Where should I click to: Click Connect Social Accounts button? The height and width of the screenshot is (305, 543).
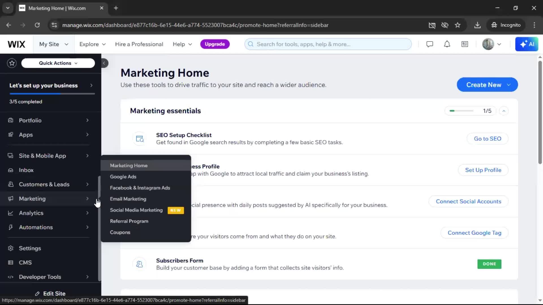pyautogui.click(x=468, y=201)
